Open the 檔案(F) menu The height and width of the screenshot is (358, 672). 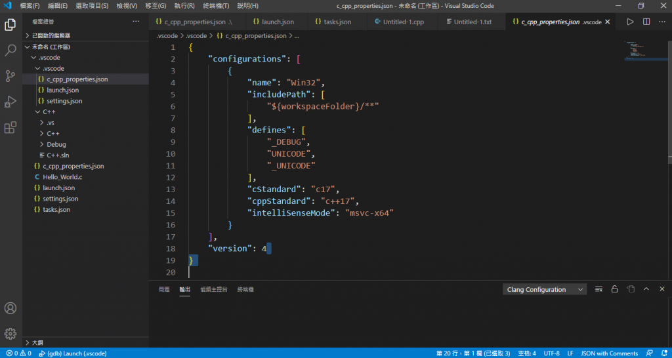point(30,6)
